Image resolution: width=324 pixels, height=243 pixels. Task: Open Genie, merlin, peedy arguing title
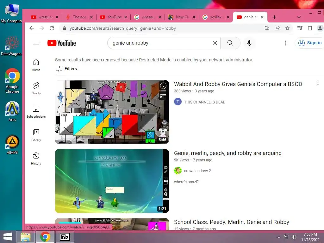pyautogui.click(x=228, y=153)
